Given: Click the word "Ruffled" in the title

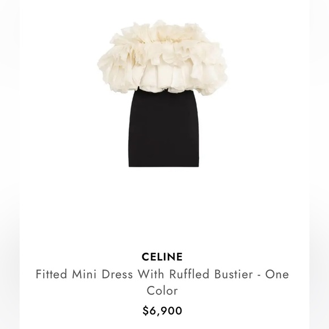Looking at the screenshot, I should pos(189,274).
